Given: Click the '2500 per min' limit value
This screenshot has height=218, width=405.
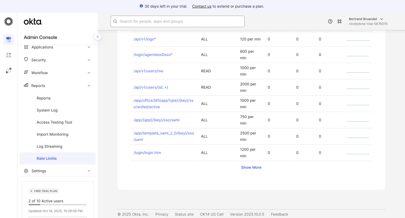Looking at the screenshot, I should (x=248, y=136).
